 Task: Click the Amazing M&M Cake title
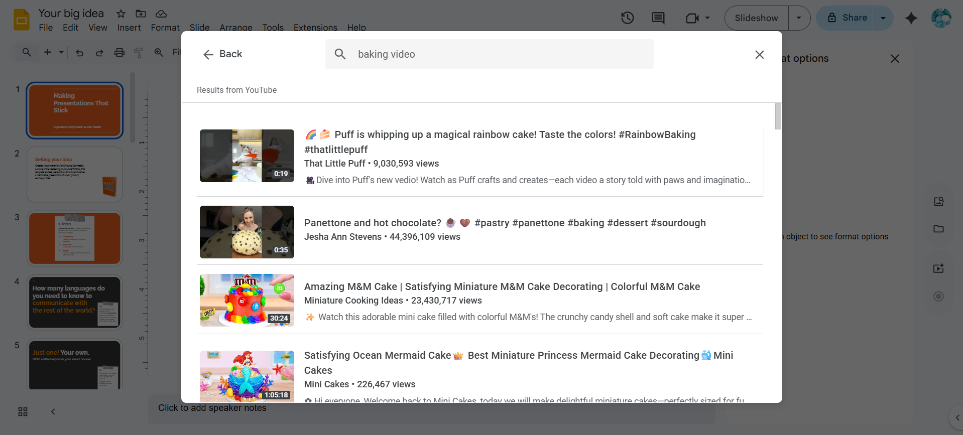click(x=502, y=286)
